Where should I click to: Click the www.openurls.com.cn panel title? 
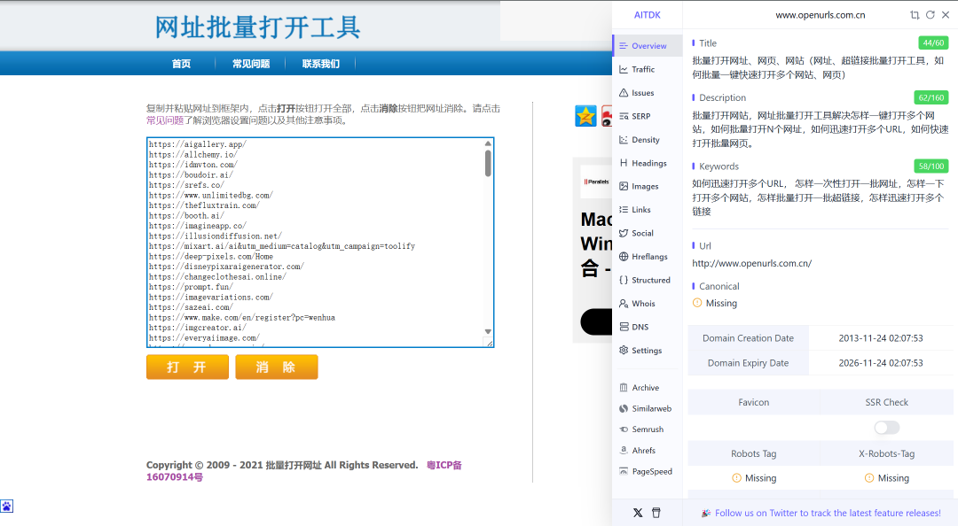click(820, 15)
